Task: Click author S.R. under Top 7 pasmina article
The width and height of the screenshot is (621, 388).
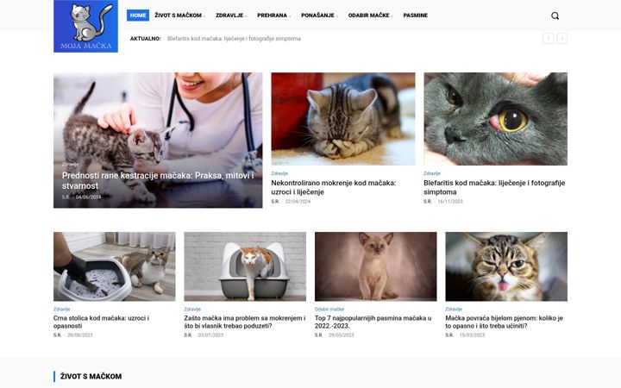Action: click(x=319, y=335)
